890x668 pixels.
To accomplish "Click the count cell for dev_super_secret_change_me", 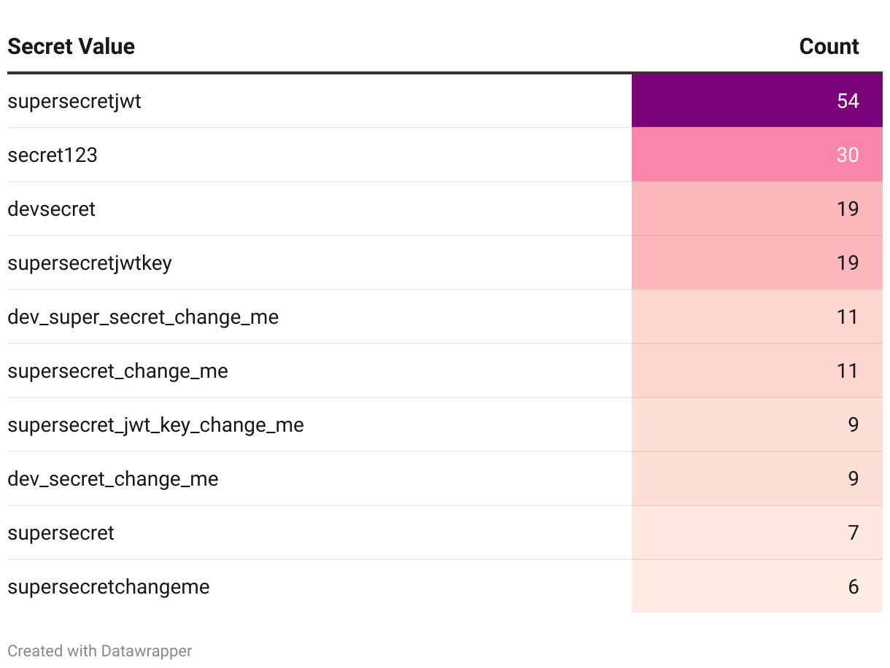I will pyautogui.click(x=756, y=317).
